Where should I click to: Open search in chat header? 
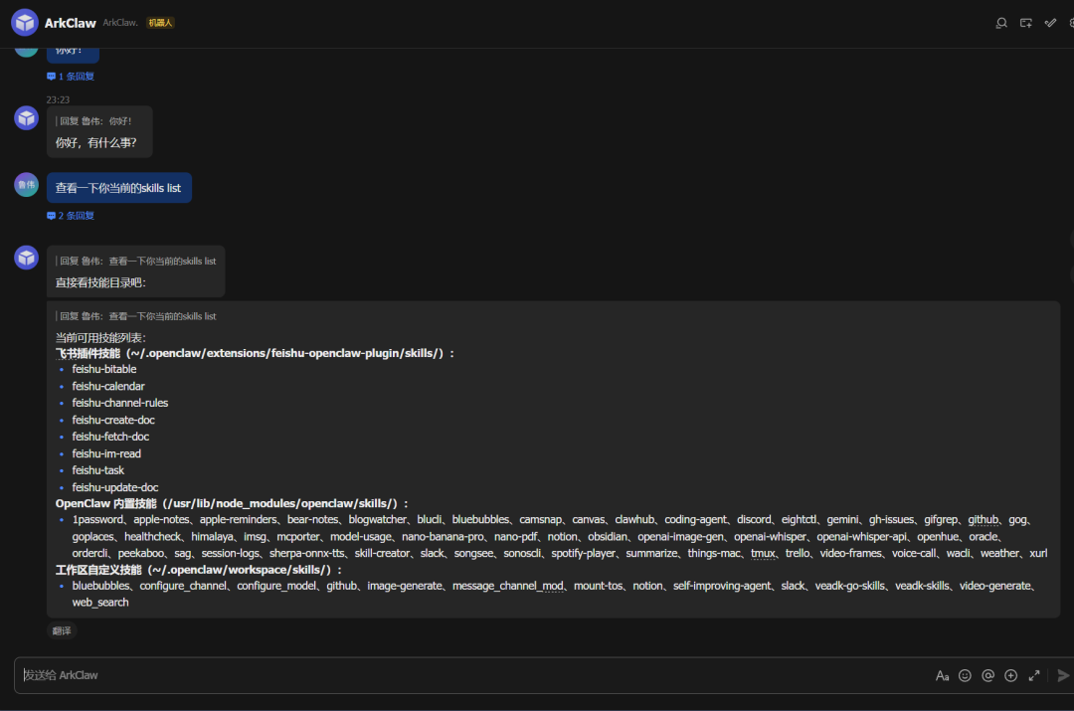(1000, 23)
